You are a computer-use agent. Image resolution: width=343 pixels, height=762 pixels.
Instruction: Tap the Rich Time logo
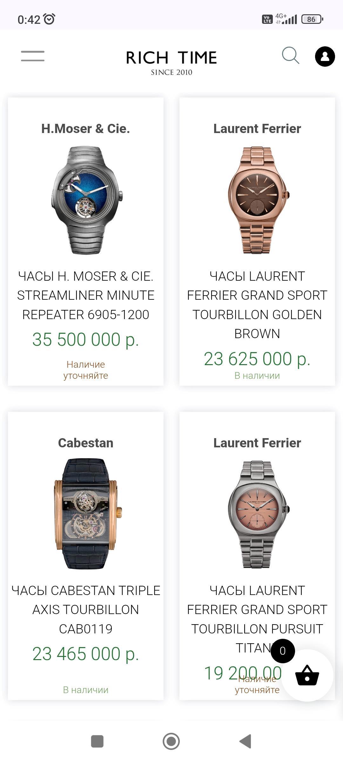[171, 63]
